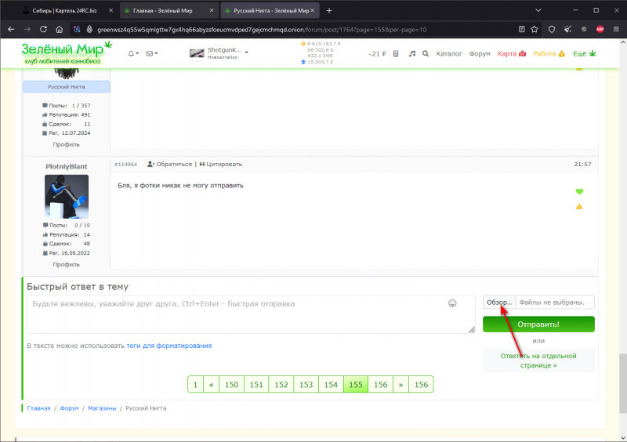Open the search magnifier icon in header
This screenshot has height=442, width=627.
(426, 54)
